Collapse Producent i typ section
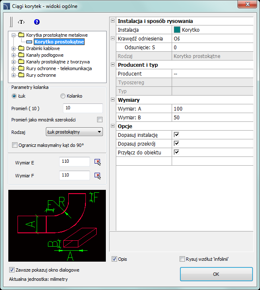The image size is (260, 290). pyautogui.click(x=112, y=65)
